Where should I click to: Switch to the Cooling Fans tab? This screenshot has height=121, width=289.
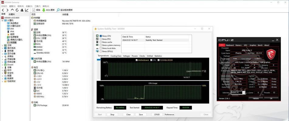point(116,56)
